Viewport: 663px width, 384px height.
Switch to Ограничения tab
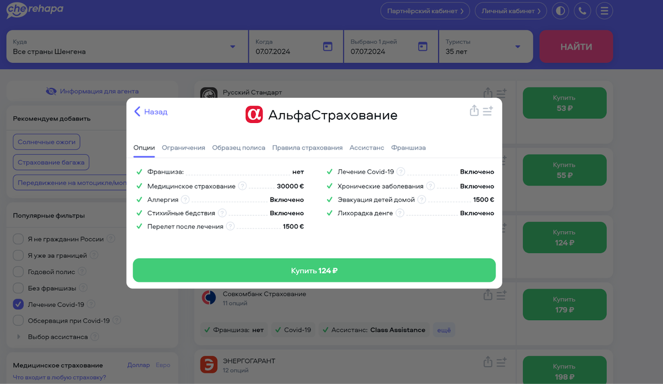(183, 148)
